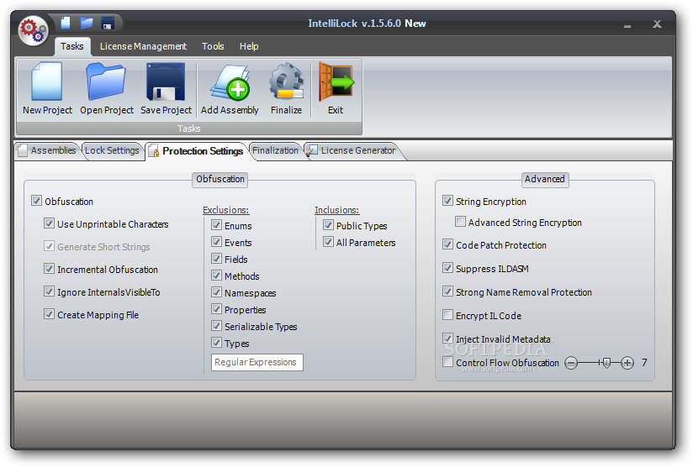Minimize the IntelliLock window
This screenshot has width=693, height=467.
coord(627,25)
